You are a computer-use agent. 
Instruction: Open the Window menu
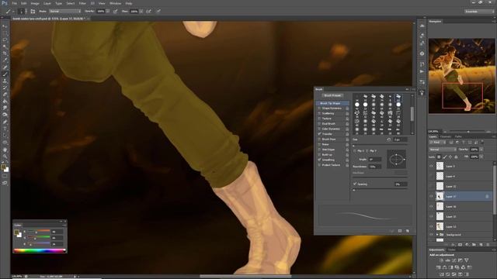(115, 3)
